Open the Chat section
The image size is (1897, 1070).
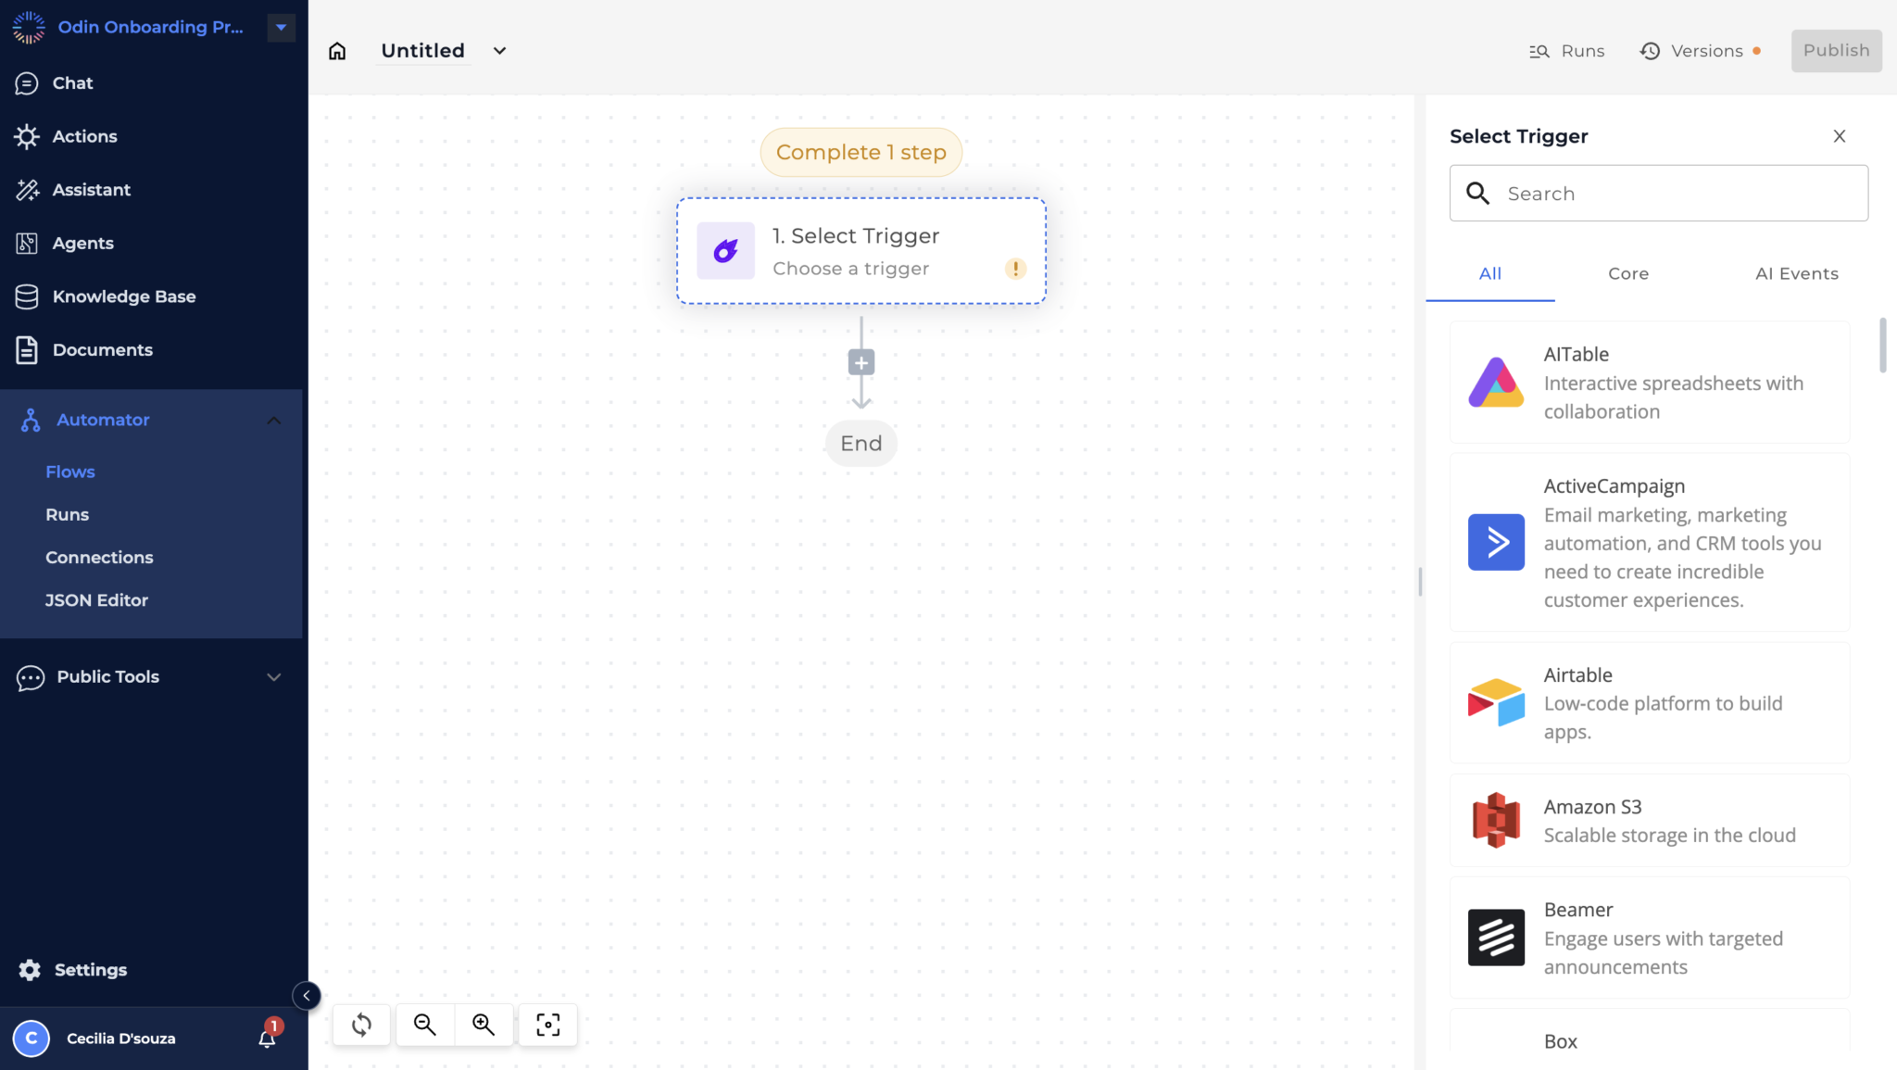tap(72, 82)
